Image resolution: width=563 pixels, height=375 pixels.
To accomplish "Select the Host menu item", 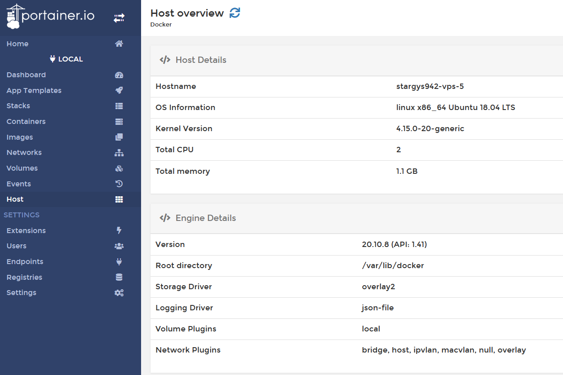I will (15, 199).
